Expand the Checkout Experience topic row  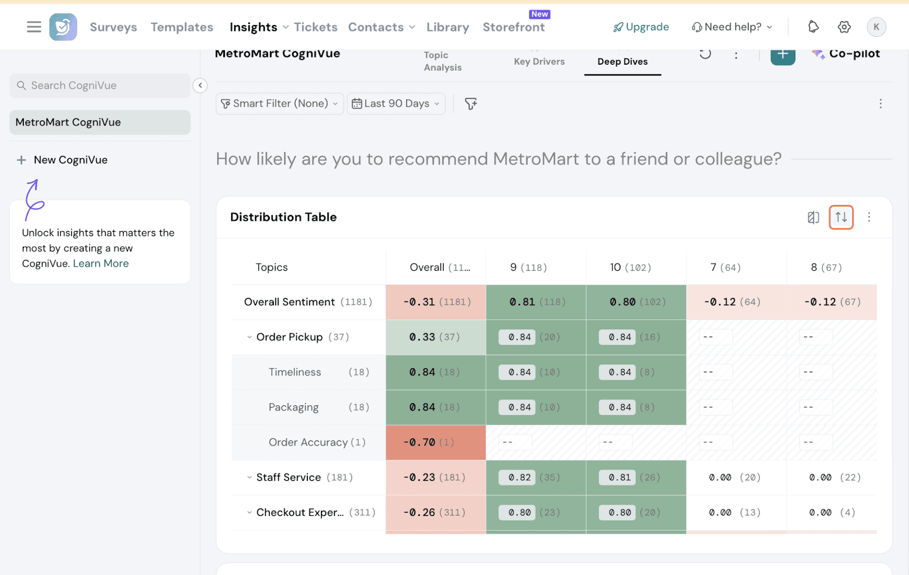249,513
